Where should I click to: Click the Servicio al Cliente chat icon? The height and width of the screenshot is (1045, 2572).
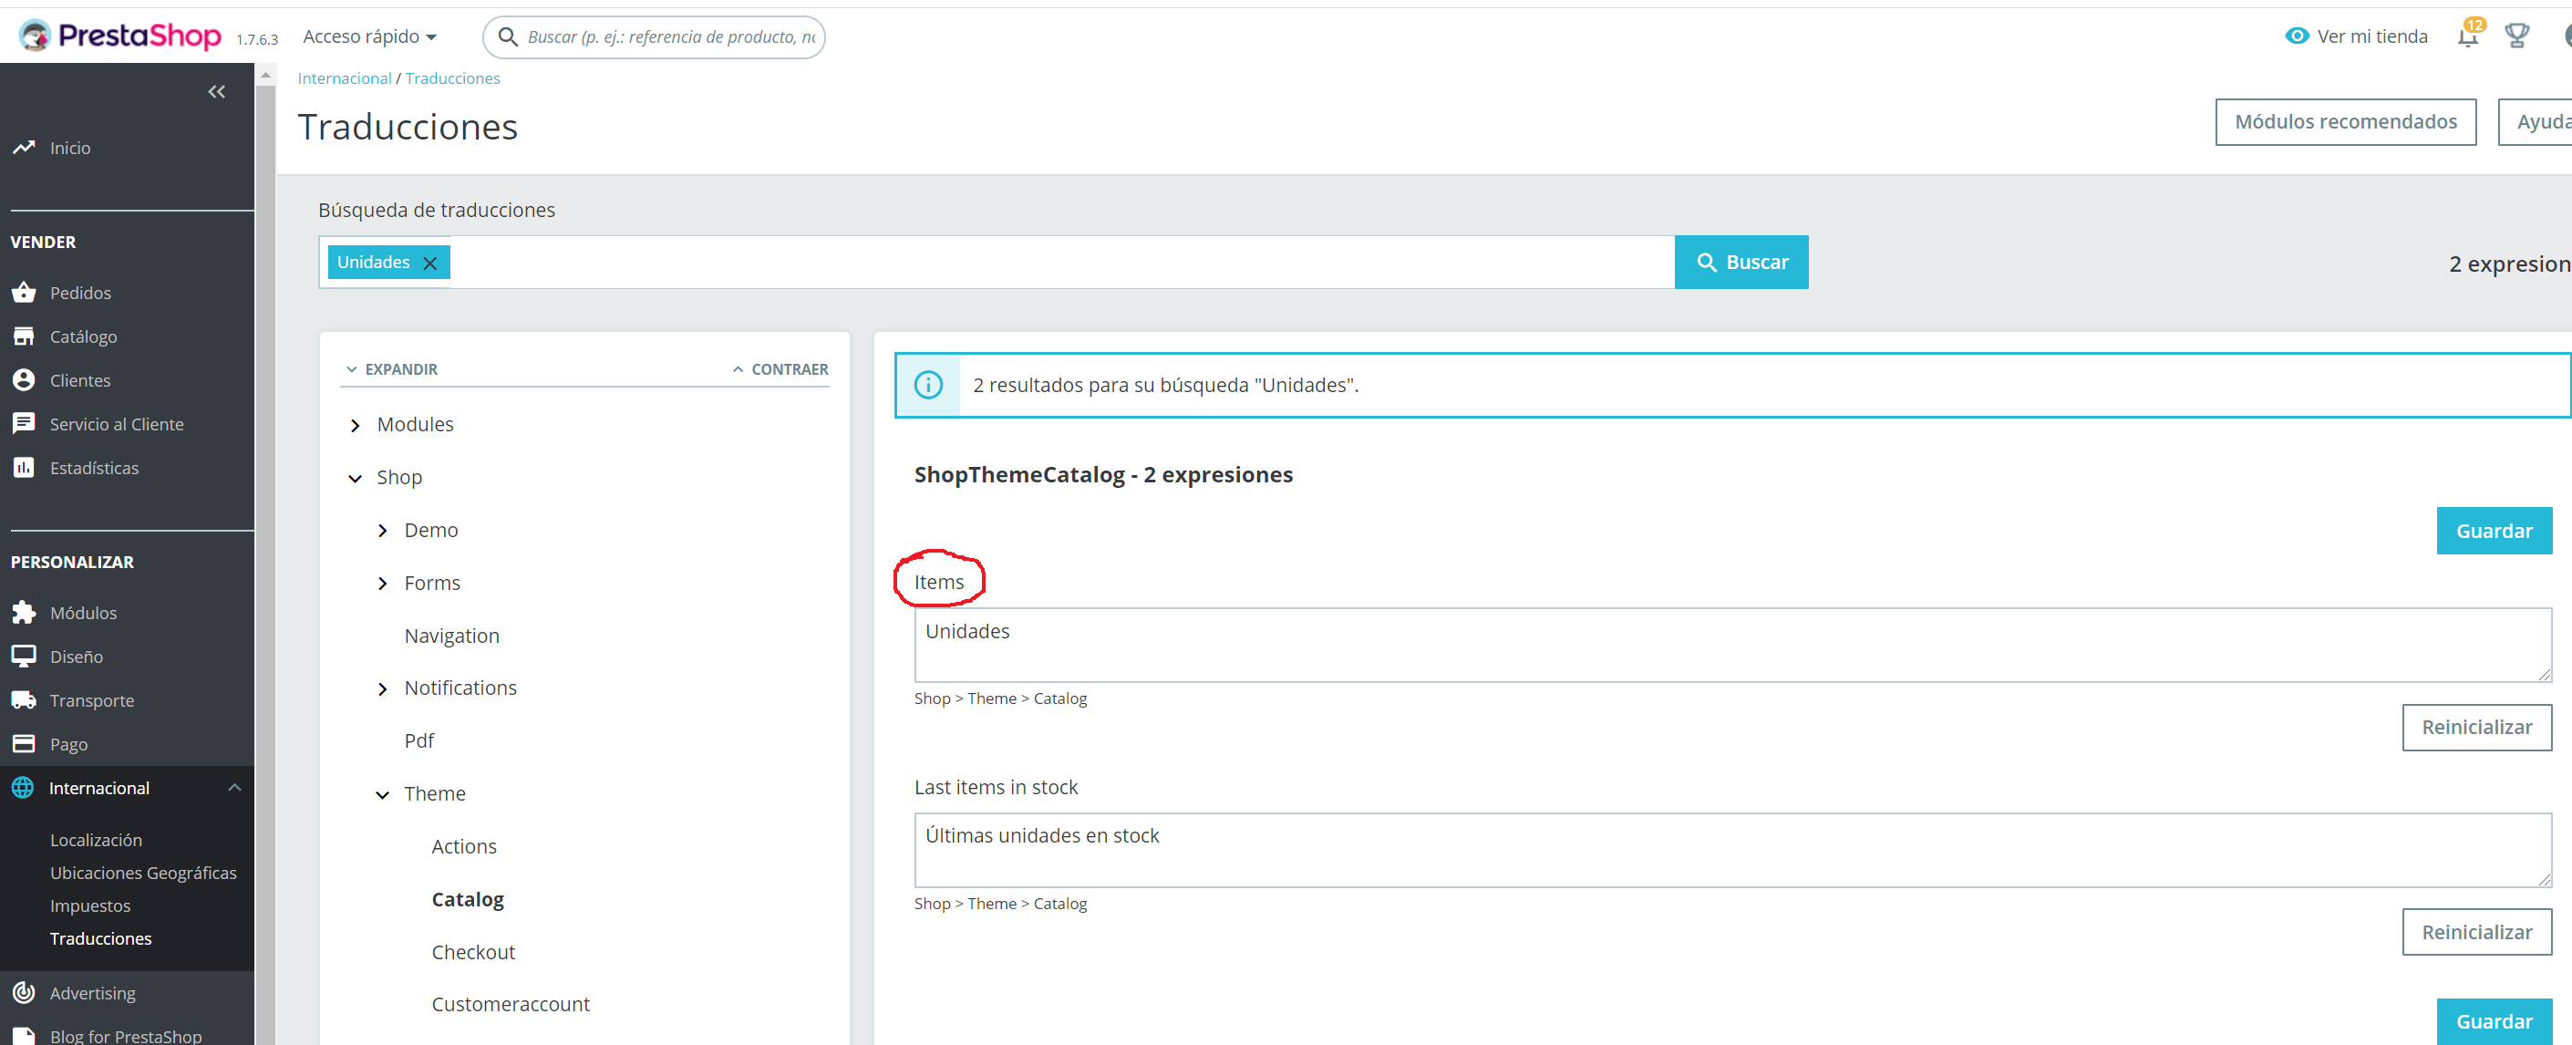[24, 424]
